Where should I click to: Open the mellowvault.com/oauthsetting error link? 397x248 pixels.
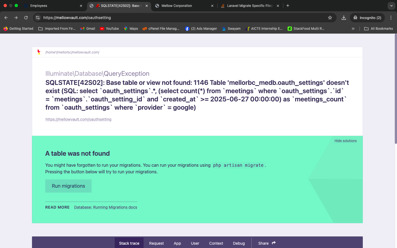pyautogui.click(x=78, y=119)
